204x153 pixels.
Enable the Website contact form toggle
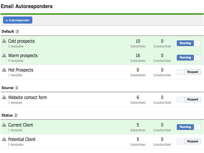(x=189, y=99)
